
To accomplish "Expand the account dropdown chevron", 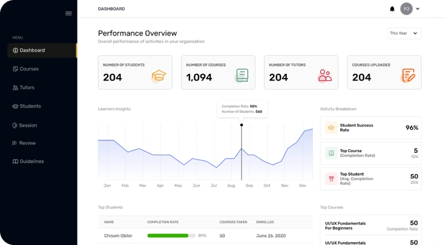I will [418, 9].
